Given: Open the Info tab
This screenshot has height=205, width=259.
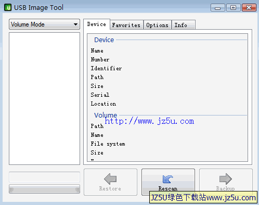Looking at the screenshot, I should tap(184, 25).
